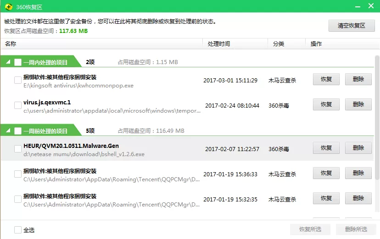Click the 删除所选 button at bottom

pyautogui.click(x=356, y=229)
